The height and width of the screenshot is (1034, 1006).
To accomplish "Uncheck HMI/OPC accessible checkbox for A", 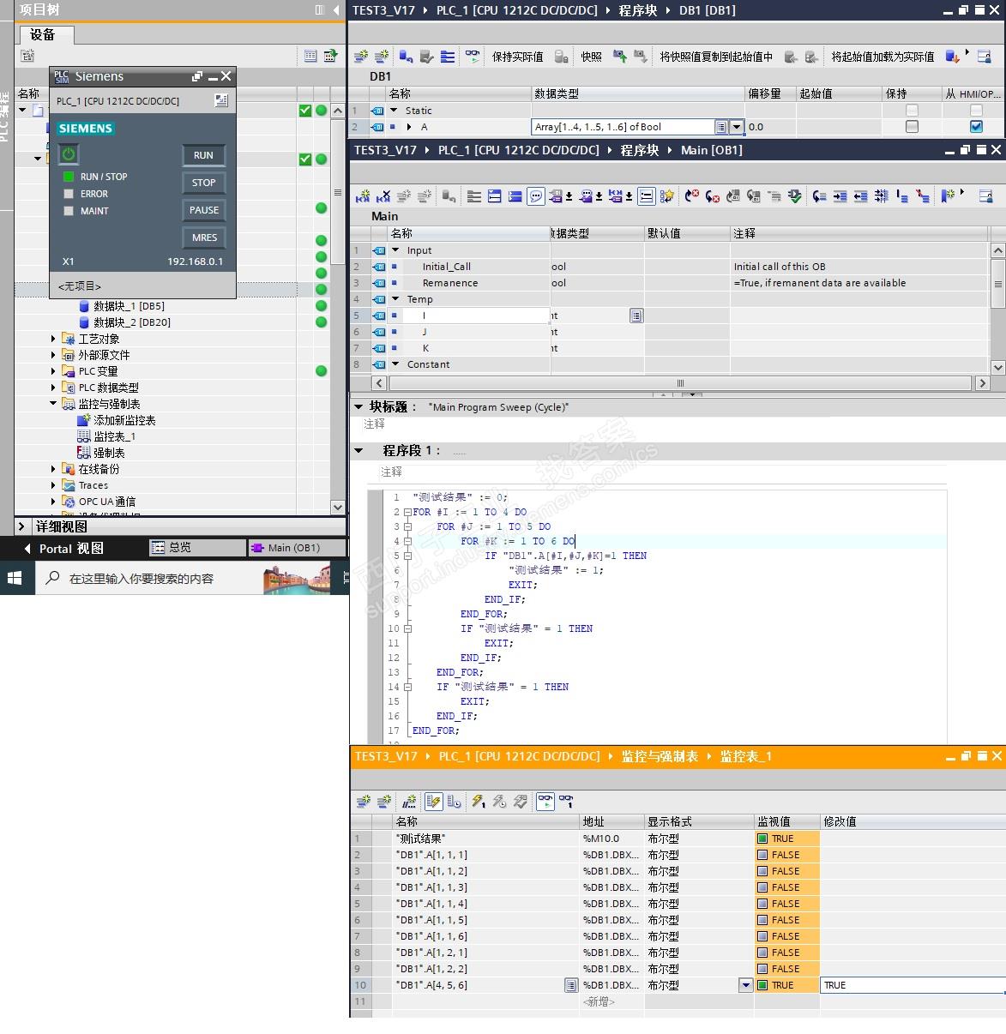I will coord(976,127).
